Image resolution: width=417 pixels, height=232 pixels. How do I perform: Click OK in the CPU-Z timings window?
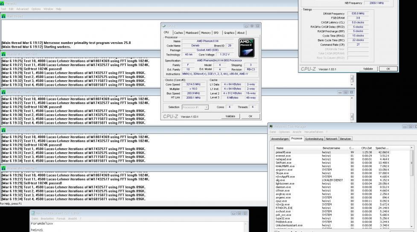click(388, 69)
